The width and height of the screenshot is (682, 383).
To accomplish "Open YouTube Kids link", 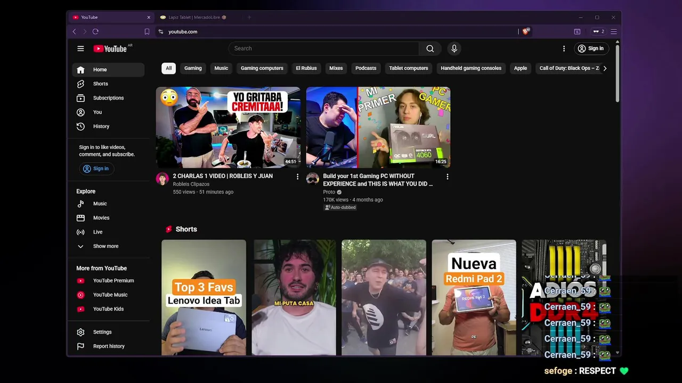I will [x=108, y=309].
